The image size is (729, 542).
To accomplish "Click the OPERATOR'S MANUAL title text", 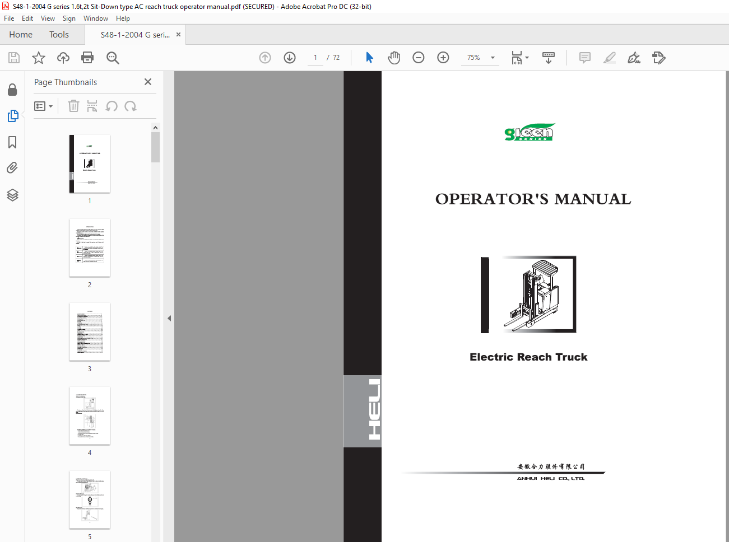I will click(533, 199).
